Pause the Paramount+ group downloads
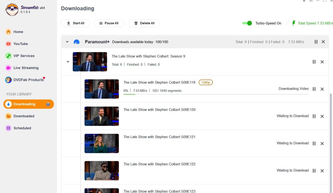 pos(316,42)
